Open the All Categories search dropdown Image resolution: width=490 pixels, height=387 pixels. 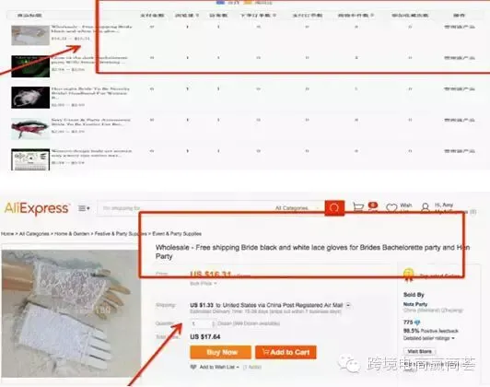coord(297,208)
